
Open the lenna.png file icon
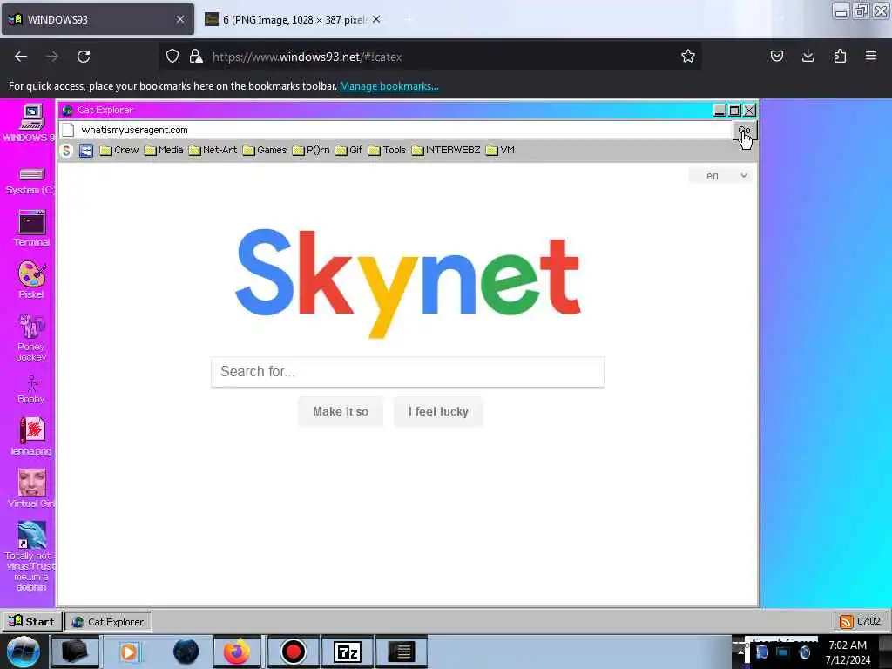point(31,436)
